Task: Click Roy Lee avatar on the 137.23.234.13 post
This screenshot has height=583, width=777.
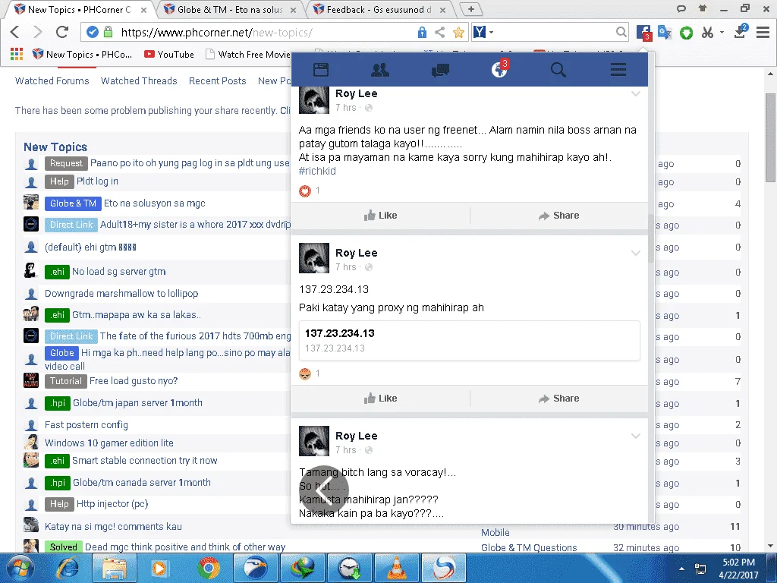Action: [x=314, y=258]
